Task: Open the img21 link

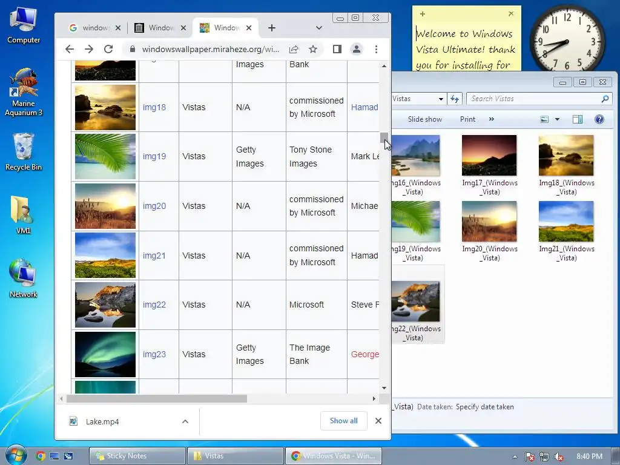Action: point(154,256)
